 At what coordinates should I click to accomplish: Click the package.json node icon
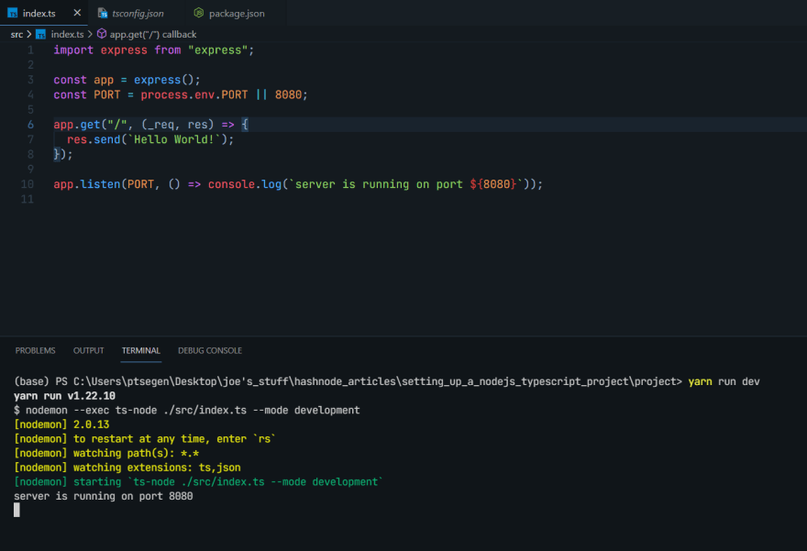click(x=199, y=13)
